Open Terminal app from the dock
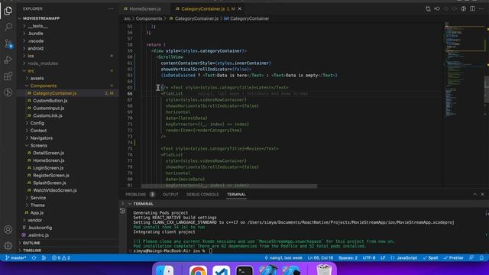This screenshot has width=489, height=275. tap(244, 270)
